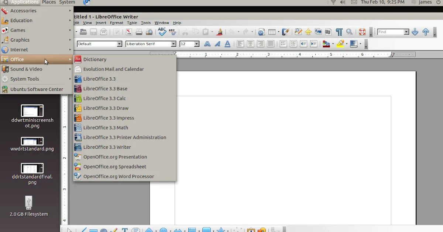
Task: Open the Format menu in Writer
Action: (117, 23)
